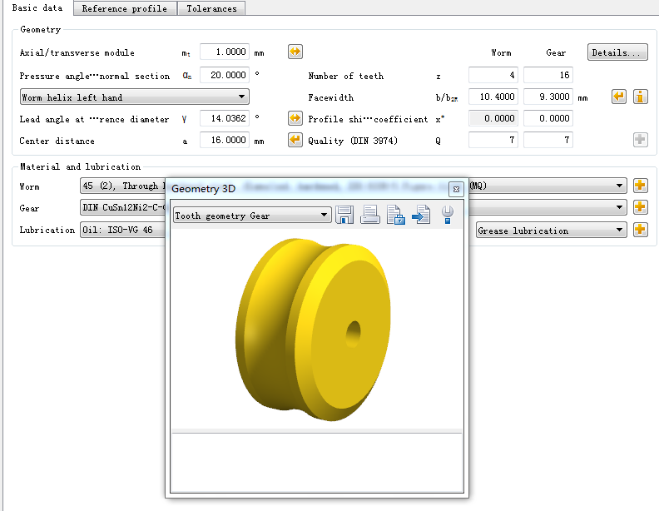Screen dimensions: 659x511
Task: Click the facewidth info icon
Action: (x=641, y=97)
